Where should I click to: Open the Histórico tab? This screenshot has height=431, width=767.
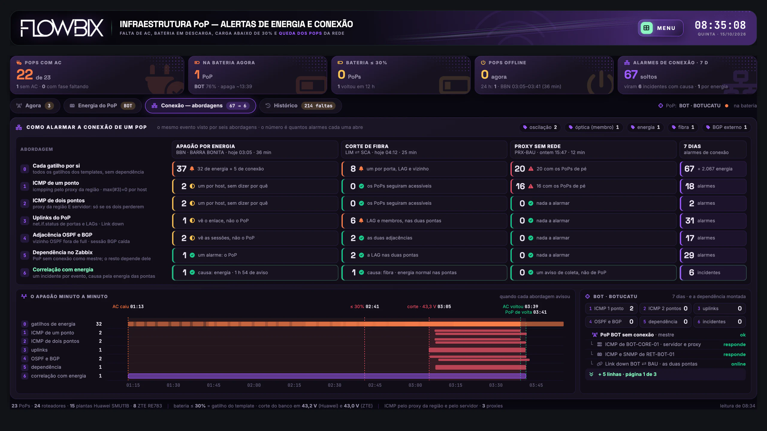(x=301, y=106)
